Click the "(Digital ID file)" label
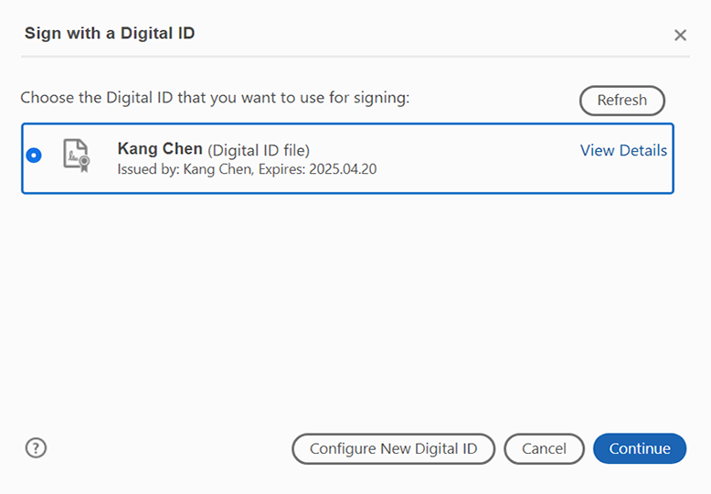The height and width of the screenshot is (494, 711). pos(259,150)
